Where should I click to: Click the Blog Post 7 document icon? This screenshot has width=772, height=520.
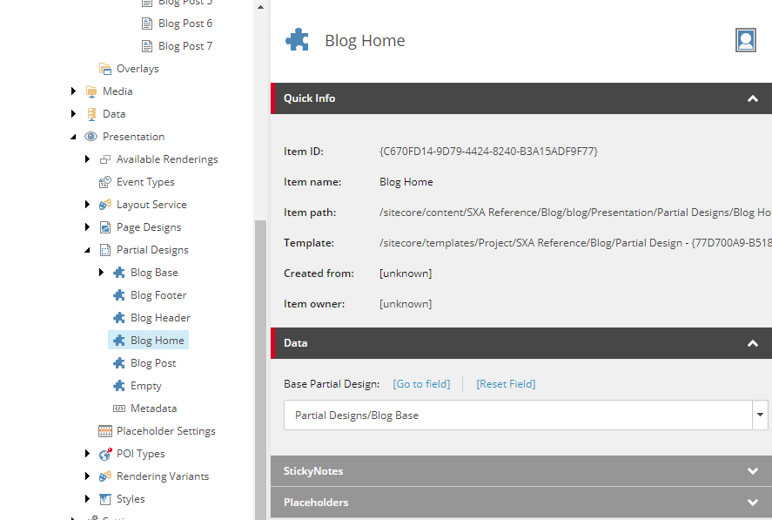point(147,46)
